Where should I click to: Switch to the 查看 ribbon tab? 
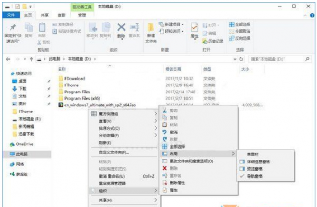pyautogui.click(x=61, y=15)
